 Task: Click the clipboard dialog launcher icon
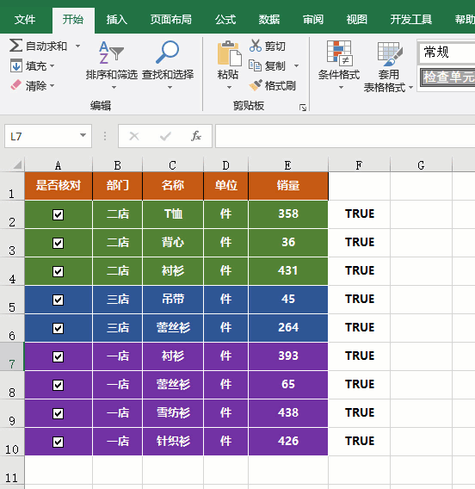click(303, 108)
